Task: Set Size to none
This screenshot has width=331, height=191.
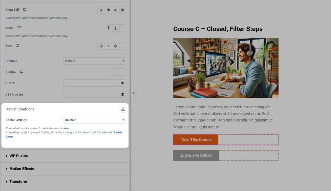Action: pos(101,46)
